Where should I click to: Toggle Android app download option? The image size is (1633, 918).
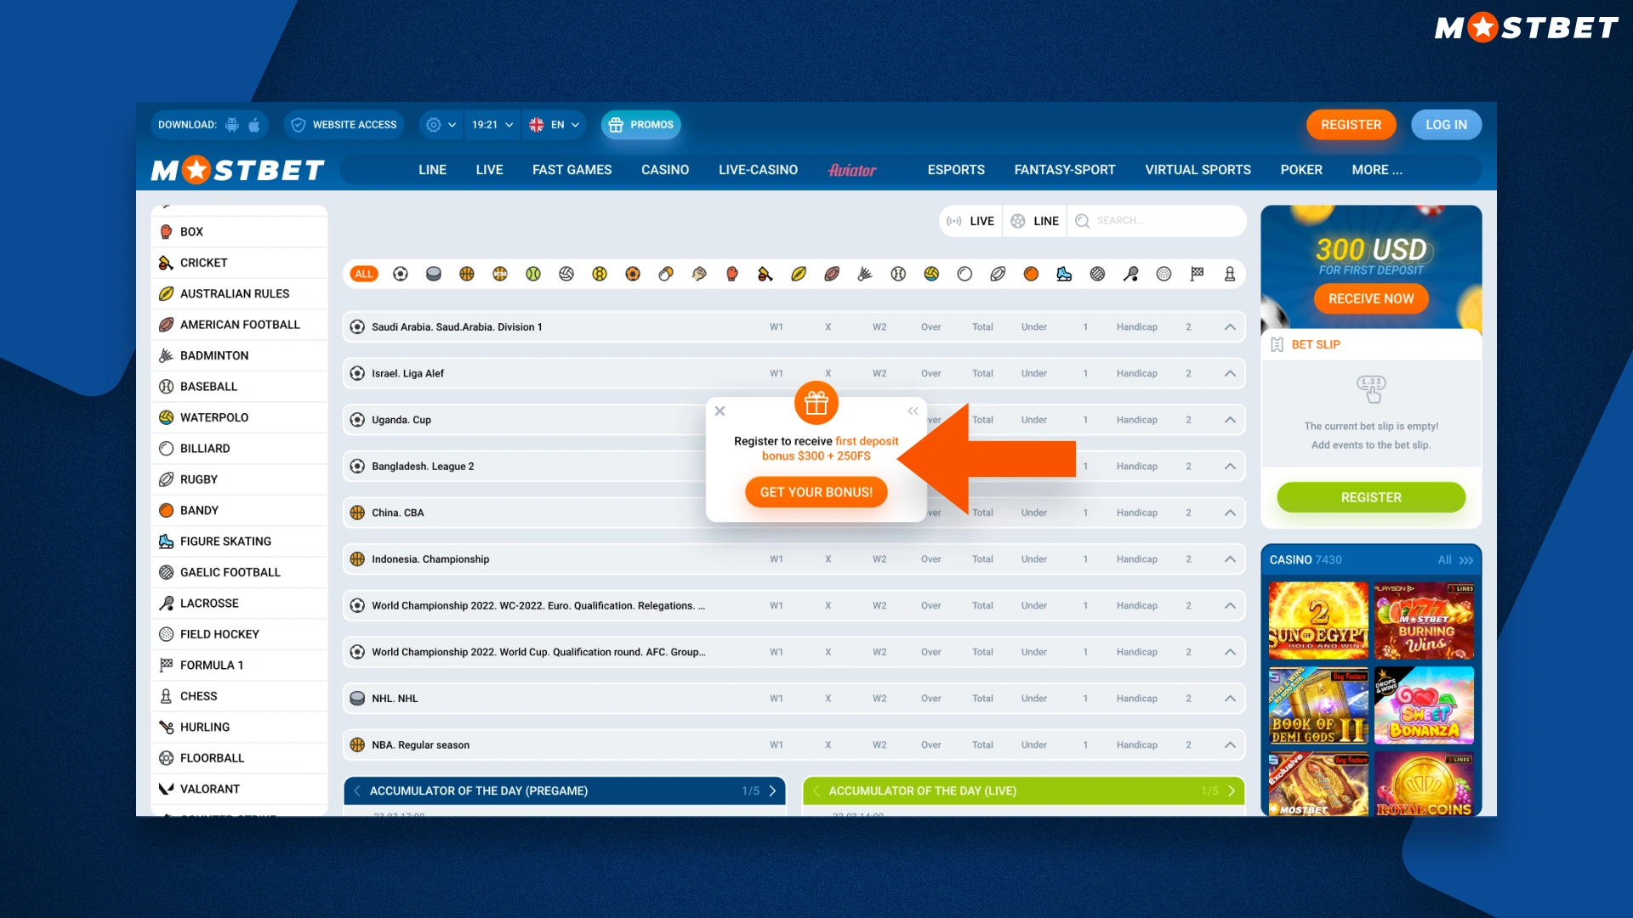pyautogui.click(x=233, y=124)
